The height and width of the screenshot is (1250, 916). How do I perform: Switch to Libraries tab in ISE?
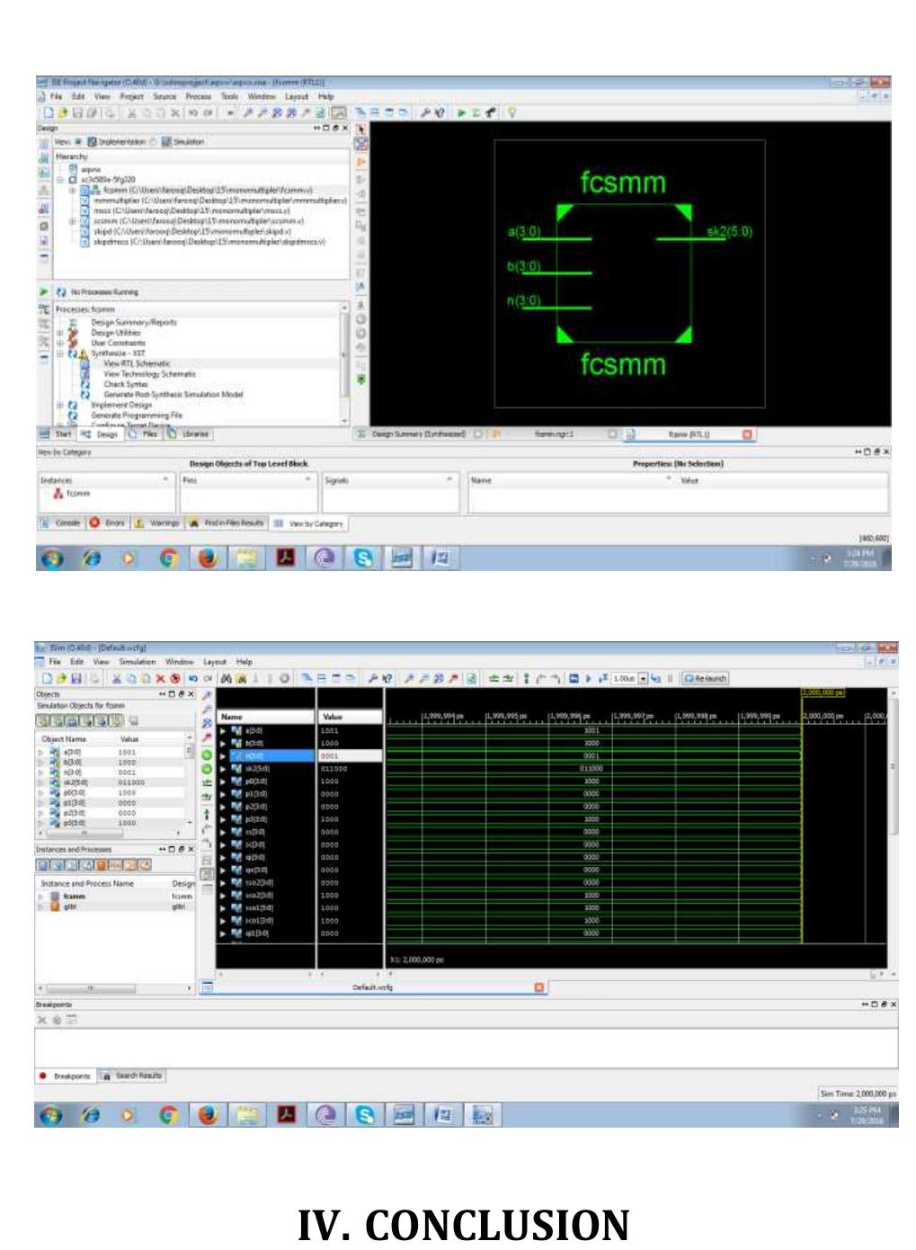189,434
